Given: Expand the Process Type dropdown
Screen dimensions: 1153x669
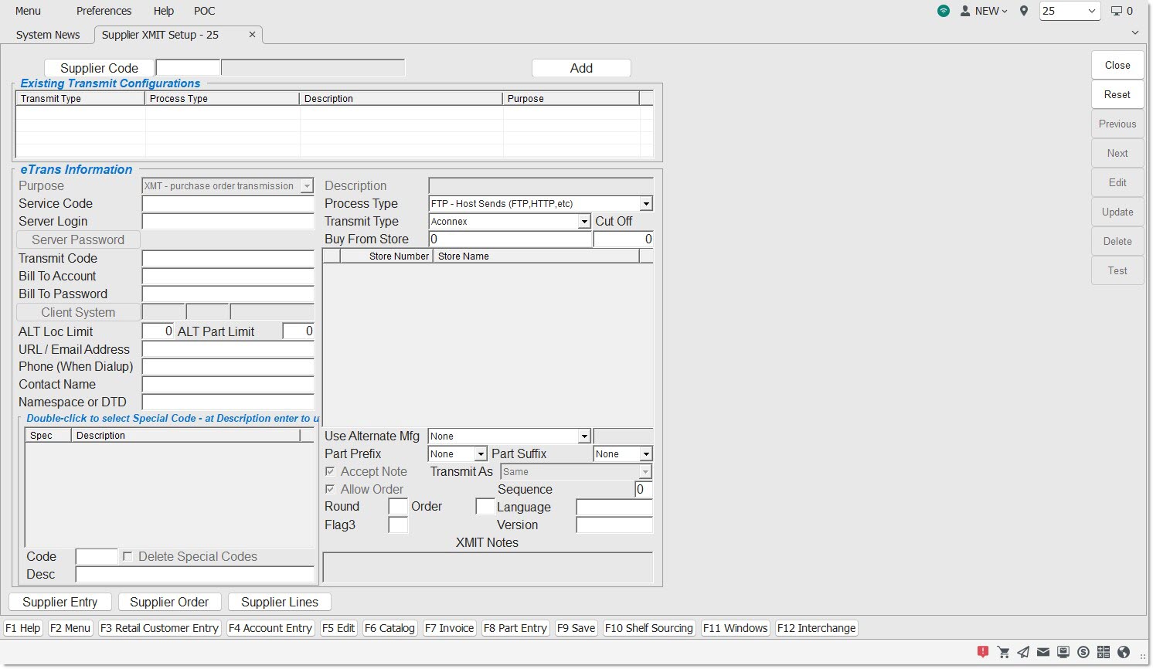Looking at the screenshot, I should pos(646,204).
